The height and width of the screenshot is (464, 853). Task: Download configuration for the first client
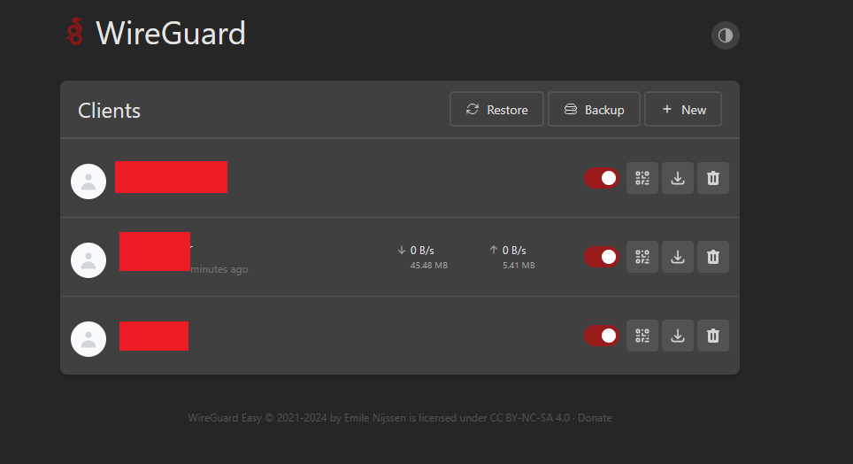tap(678, 178)
